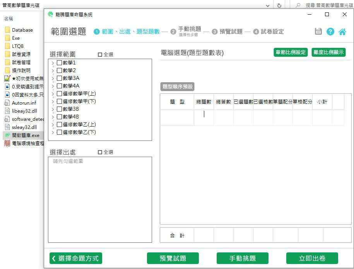Go to step 範圍、出處、題型題數
The width and height of the screenshot is (354, 269).
click(x=130, y=32)
